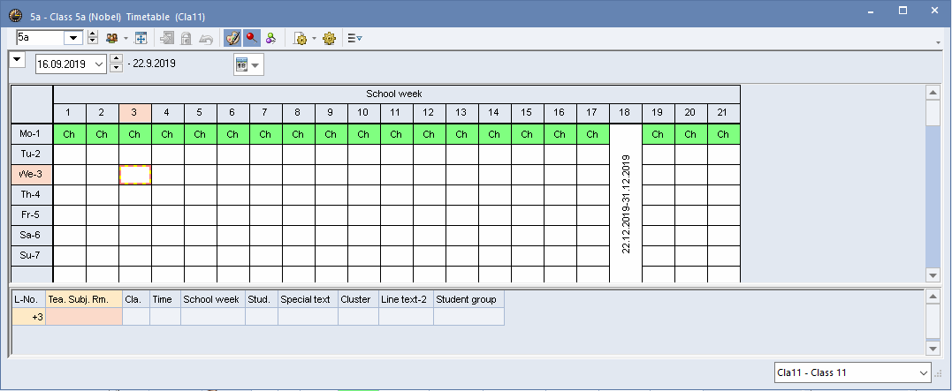Click the greyed-out padlock lock icon
Screen dimensions: 952x391
(187, 38)
